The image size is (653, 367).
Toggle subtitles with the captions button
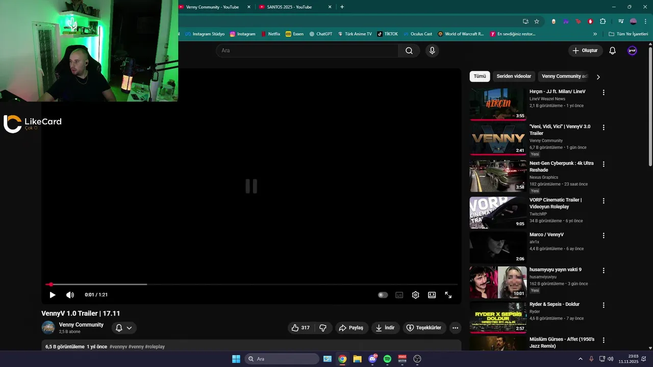399,295
